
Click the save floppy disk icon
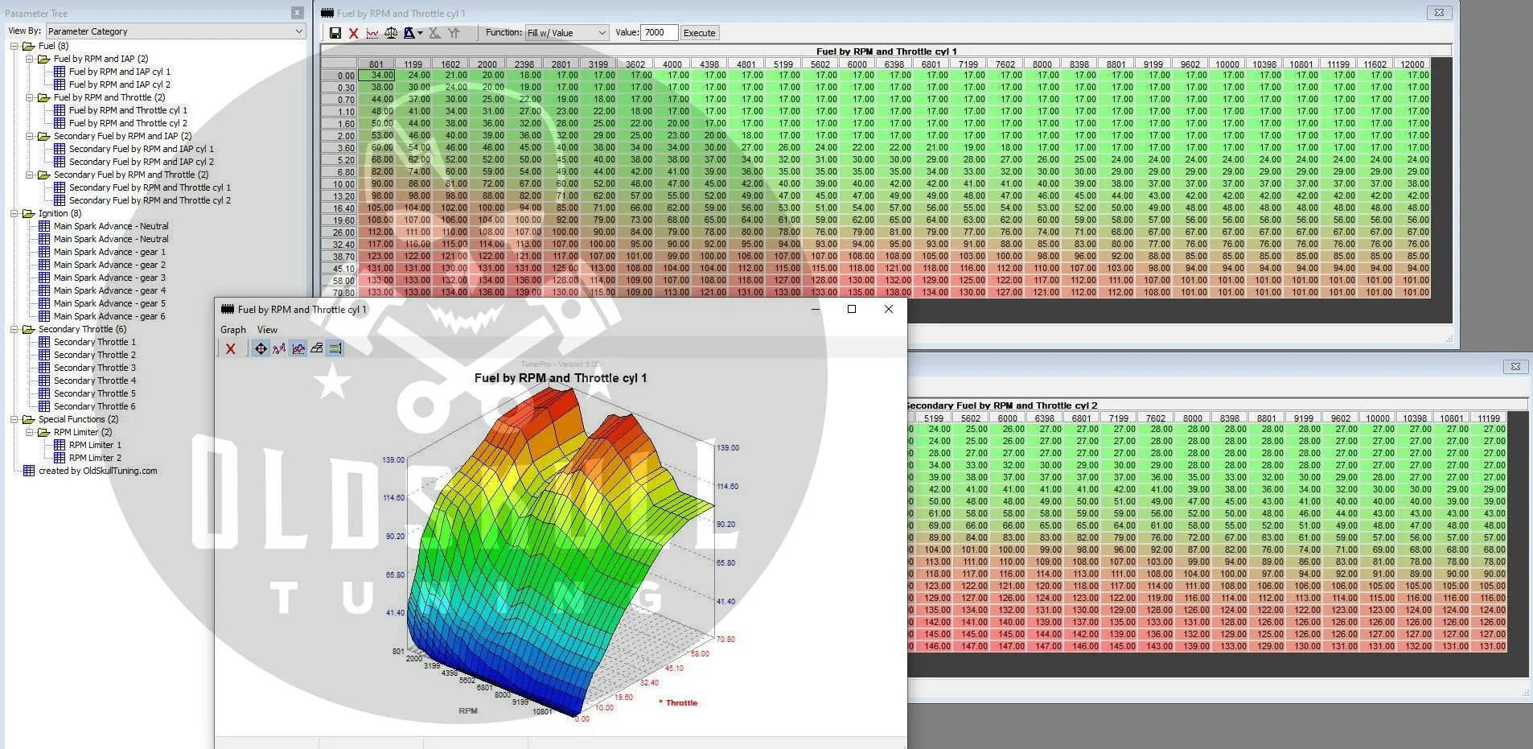coord(335,33)
